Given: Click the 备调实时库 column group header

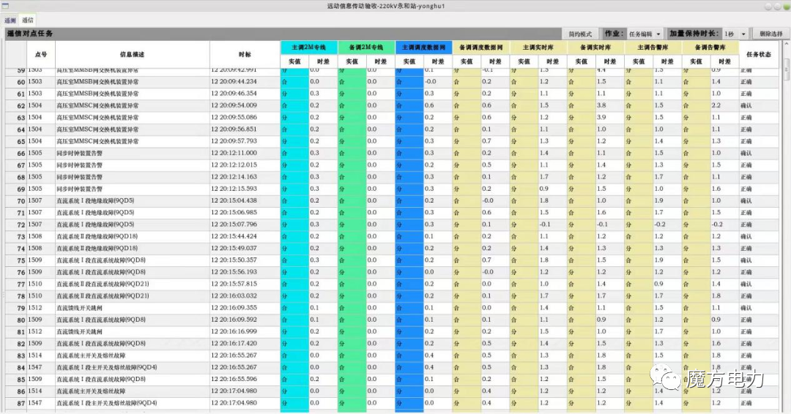Looking at the screenshot, I should (x=595, y=48).
